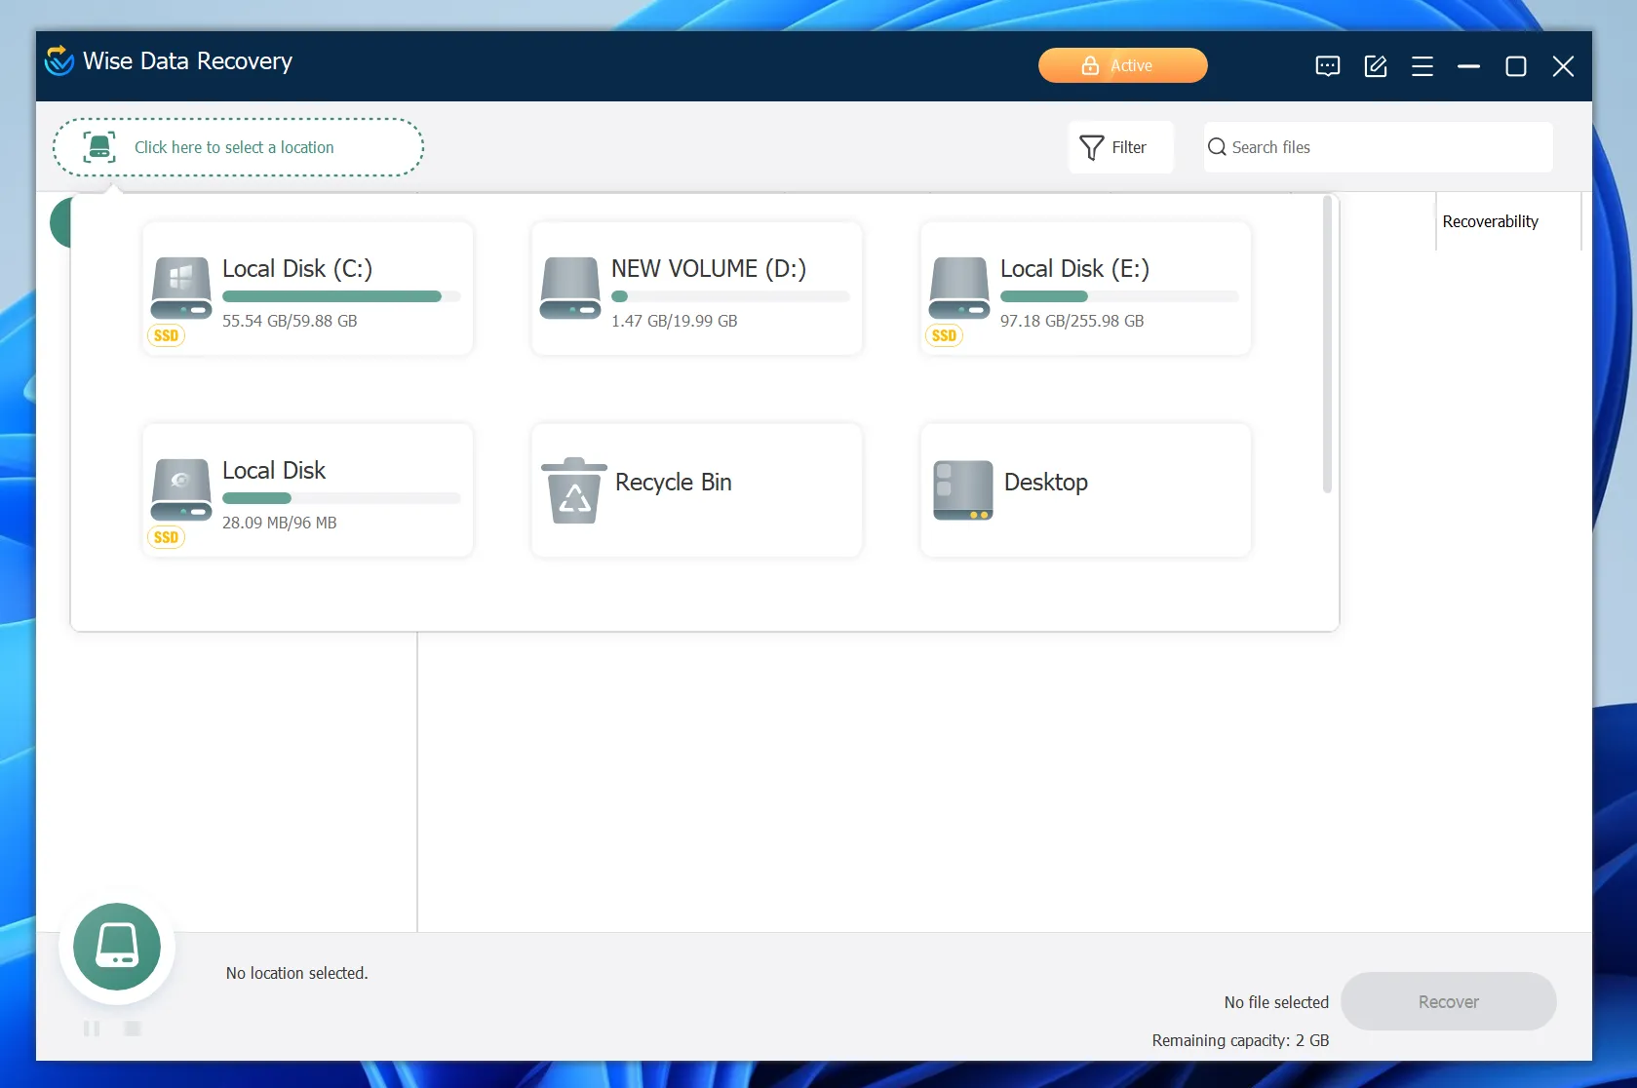Open the feedback chat bubble icon
The height and width of the screenshot is (1088, 1637).
pos(1327,66)
